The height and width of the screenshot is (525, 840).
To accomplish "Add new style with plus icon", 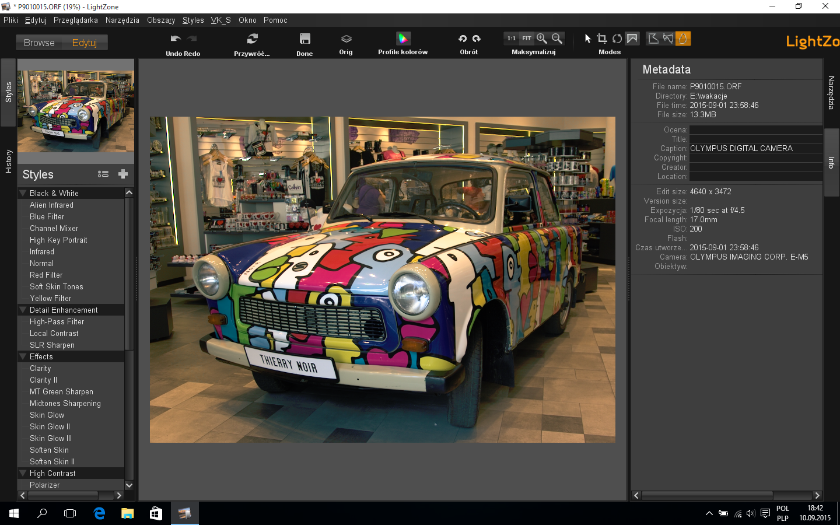I will pyautogui.click(x=123, y=174).
